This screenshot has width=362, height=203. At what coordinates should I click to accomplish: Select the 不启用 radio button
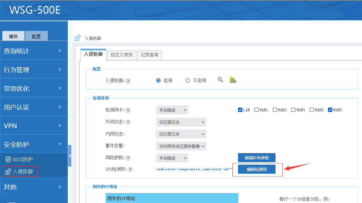pyautogui.click(x=188, y=80)
